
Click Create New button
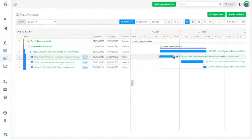tap(216, 14)
